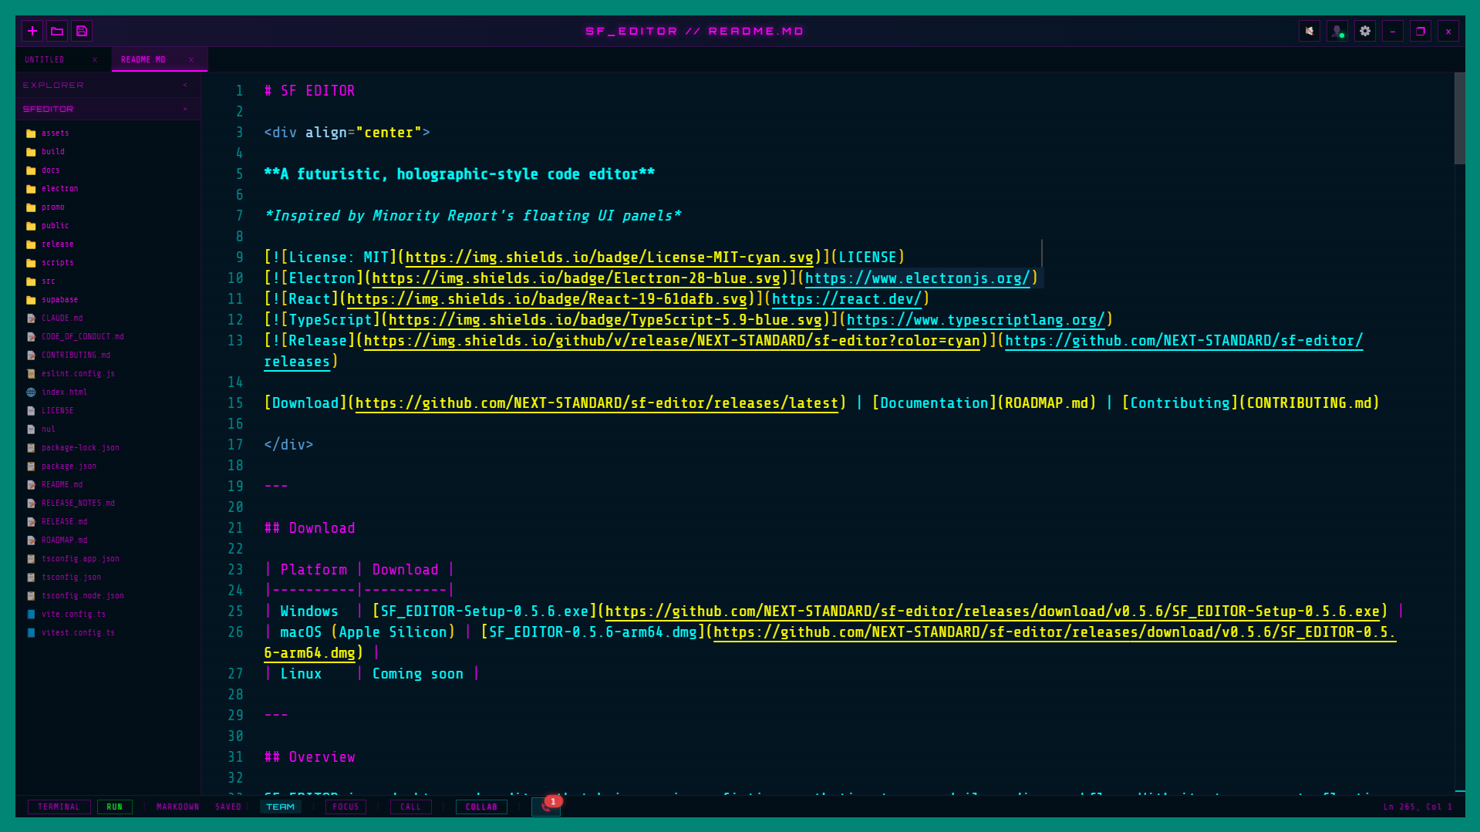Image resolution: width=1480 pixels, height=832 pixels.
Task: Toggle the muted speaker sound icon
Action: [x=1310, y=31]
